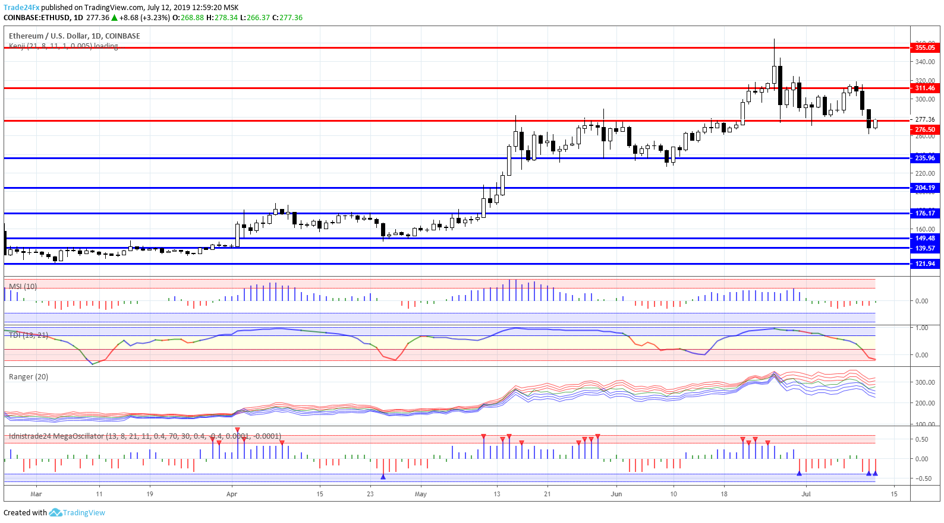This screenshot has width=944, height=523.
Task: Click the Mar date on time axis
Action: click(x=36, y=494)
